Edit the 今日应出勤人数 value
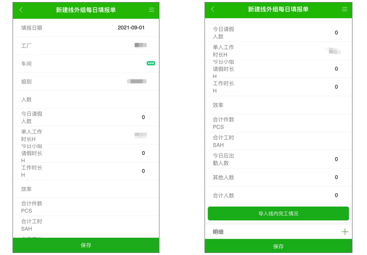 coord(336,159)
